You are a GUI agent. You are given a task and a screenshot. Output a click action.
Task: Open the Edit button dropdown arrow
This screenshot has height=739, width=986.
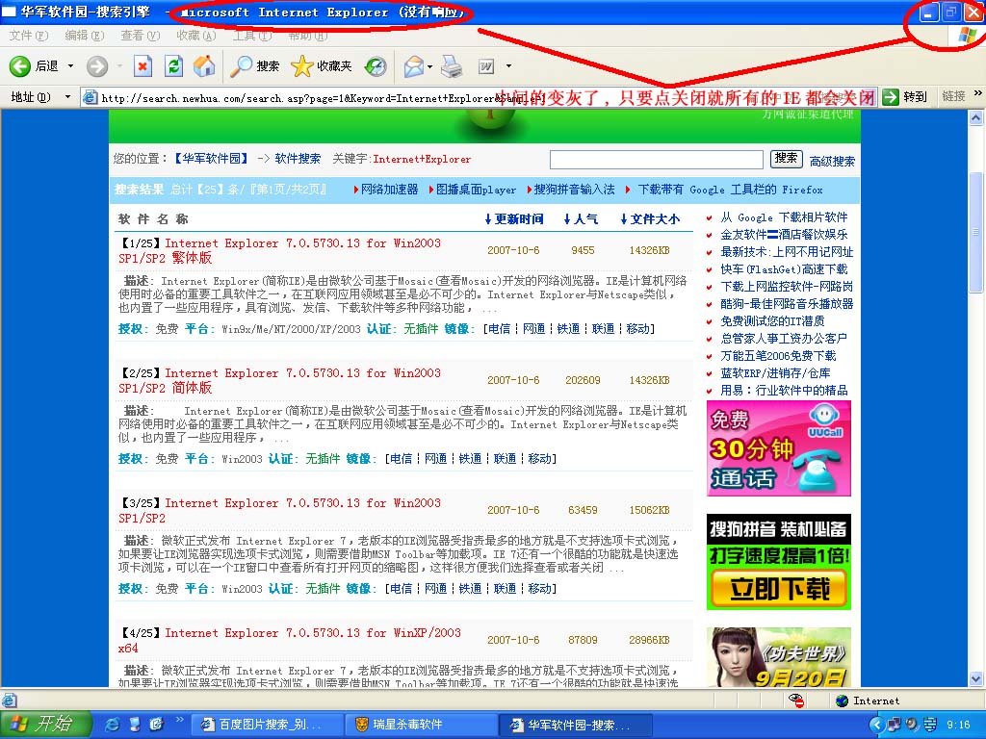point(508,66)
